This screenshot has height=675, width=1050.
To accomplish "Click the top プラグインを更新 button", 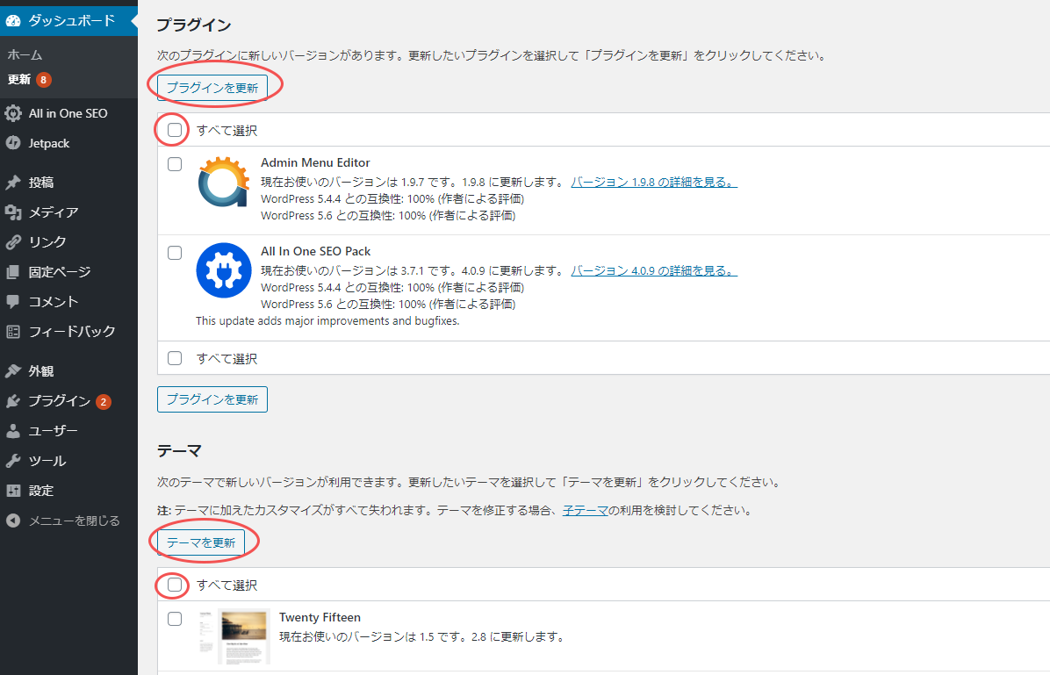I will click(x=212, y=88).
